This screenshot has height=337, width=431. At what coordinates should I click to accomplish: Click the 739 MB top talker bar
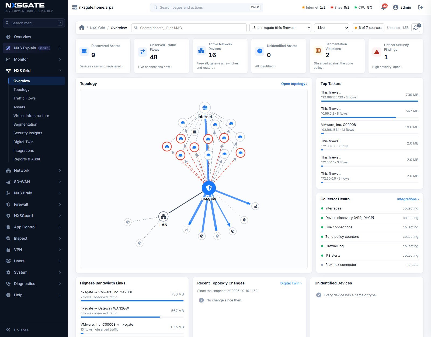(370, 101)
